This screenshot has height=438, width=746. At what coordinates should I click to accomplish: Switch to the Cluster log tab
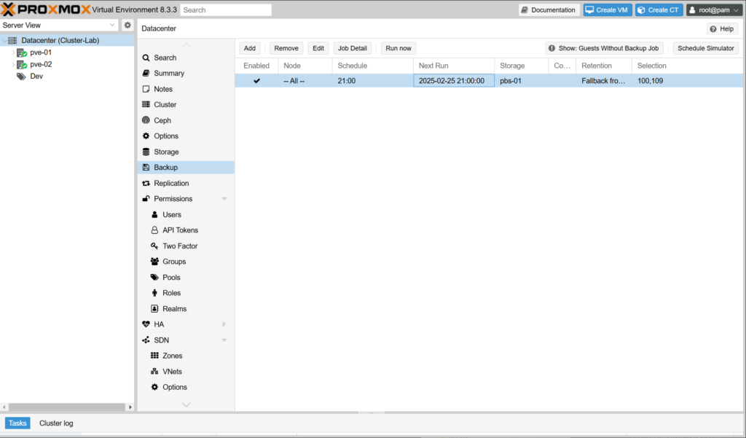[56, 423]
